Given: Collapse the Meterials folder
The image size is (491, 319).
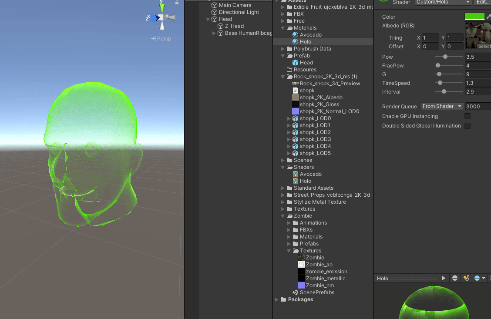Looking at the screenshot, I should click(283, 28).
